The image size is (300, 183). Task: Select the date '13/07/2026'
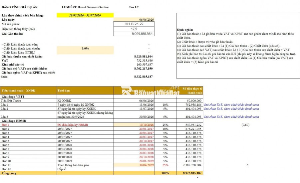(x=147, y=108)
